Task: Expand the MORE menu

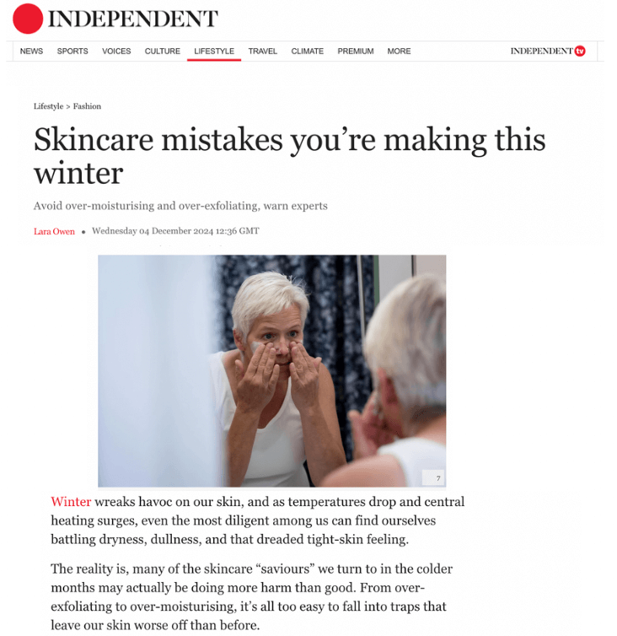Action: click(399, 51)
